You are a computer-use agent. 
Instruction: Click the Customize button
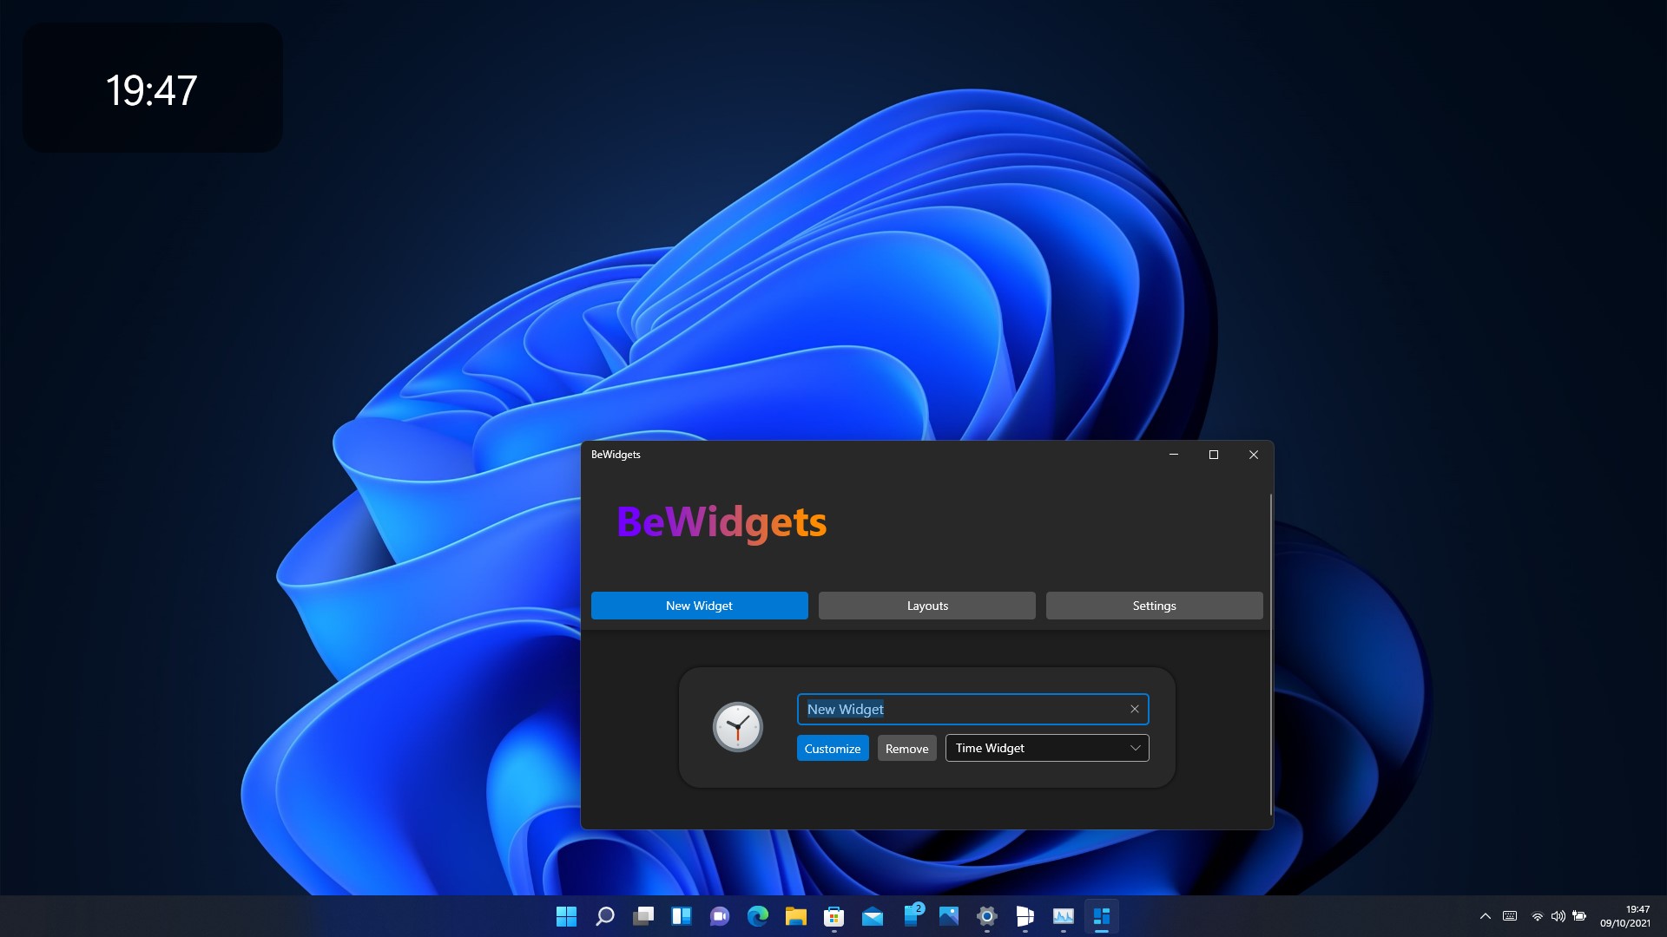point(833,748)
